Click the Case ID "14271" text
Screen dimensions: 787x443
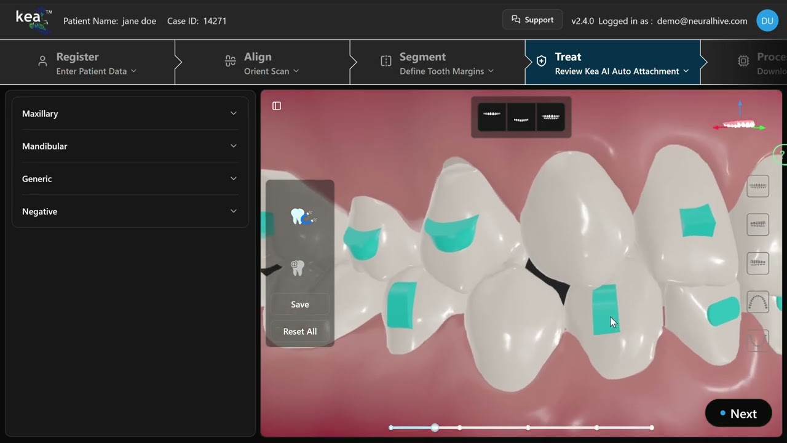pyautogui.click(x=215, y=21)
